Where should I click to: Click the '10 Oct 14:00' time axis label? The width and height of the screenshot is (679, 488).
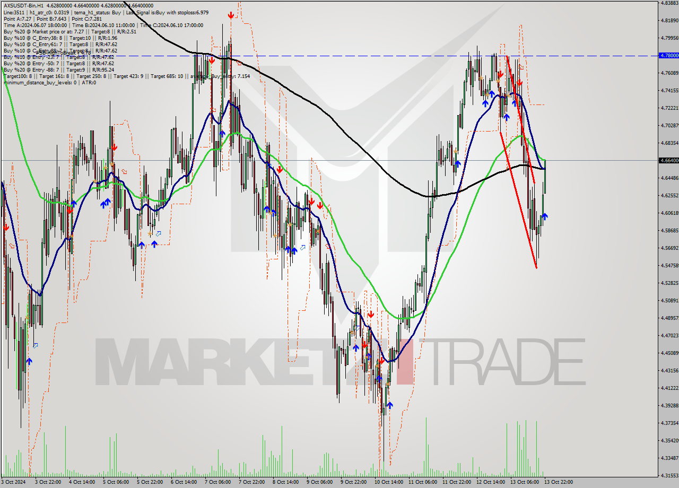pos(389,482)
